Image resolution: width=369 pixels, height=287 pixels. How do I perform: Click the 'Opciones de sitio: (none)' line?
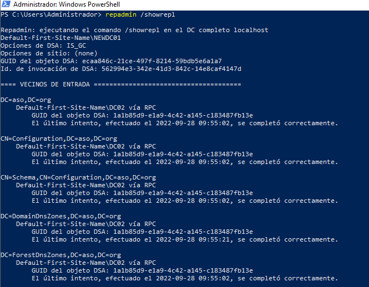click(49, 53)
